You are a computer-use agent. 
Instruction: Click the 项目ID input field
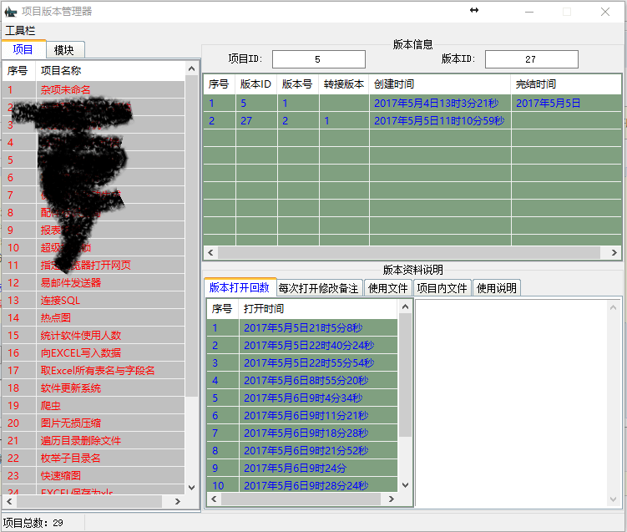point(318,59)
